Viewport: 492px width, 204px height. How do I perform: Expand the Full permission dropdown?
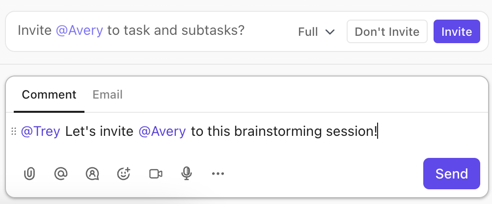[316, 32]
